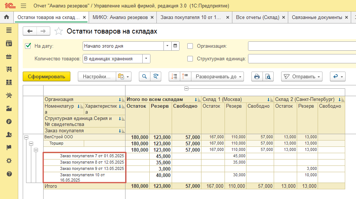Open the help question mark icon in the sidebar

9,174
